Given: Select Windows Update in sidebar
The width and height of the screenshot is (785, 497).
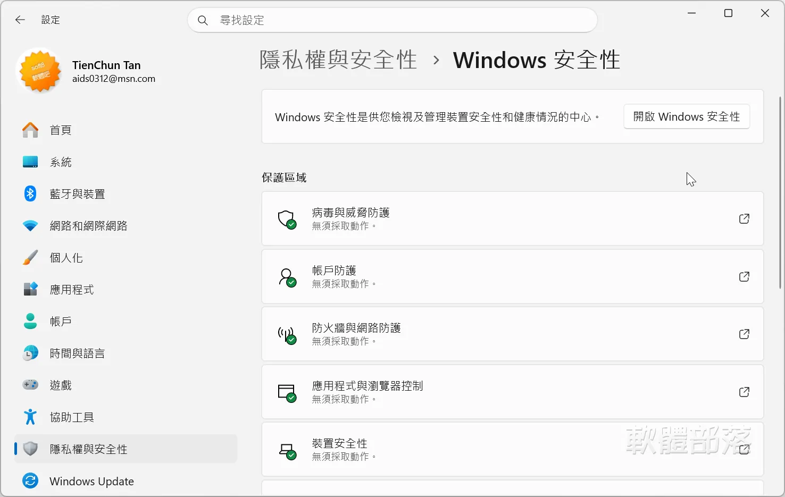Looking at the screenshot, I should pyautogui.click(x=126, y=481).
